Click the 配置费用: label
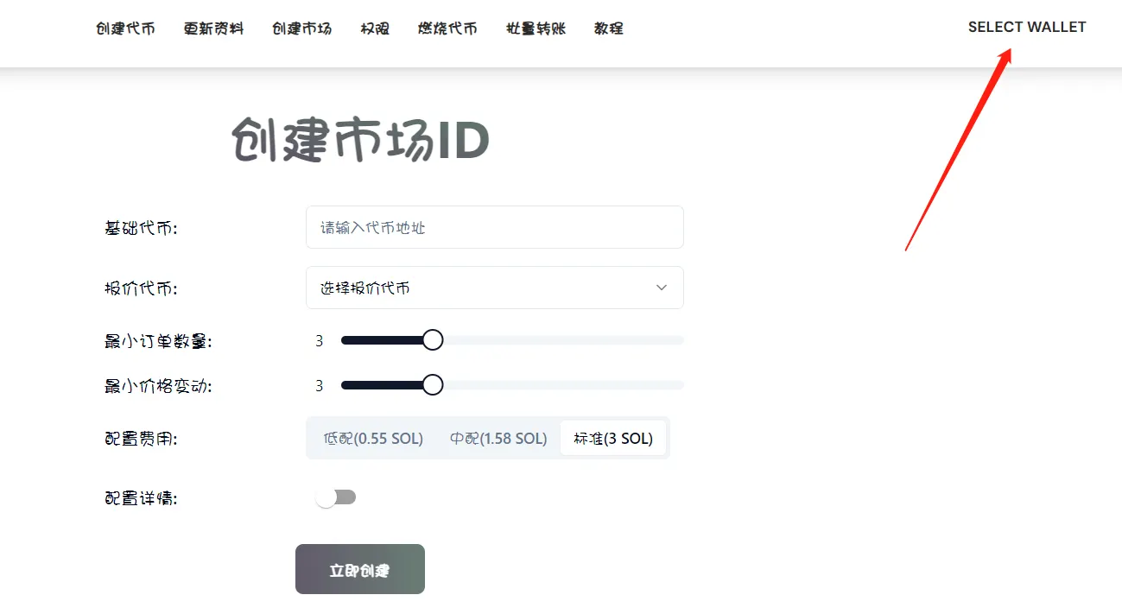The width and height of the screenshot is (1122, 614). tap(141, 440)
